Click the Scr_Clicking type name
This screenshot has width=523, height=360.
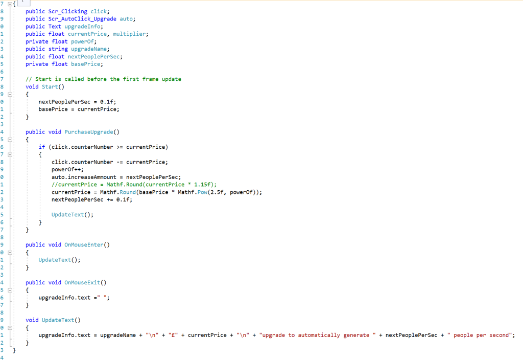67,11
